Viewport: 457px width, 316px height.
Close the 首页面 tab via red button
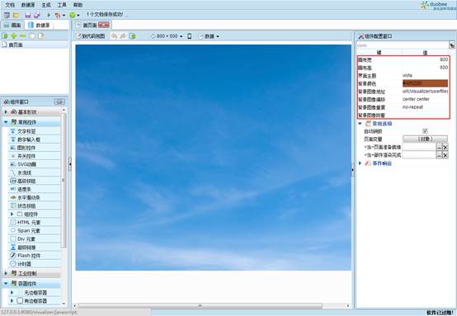(104, 25)
